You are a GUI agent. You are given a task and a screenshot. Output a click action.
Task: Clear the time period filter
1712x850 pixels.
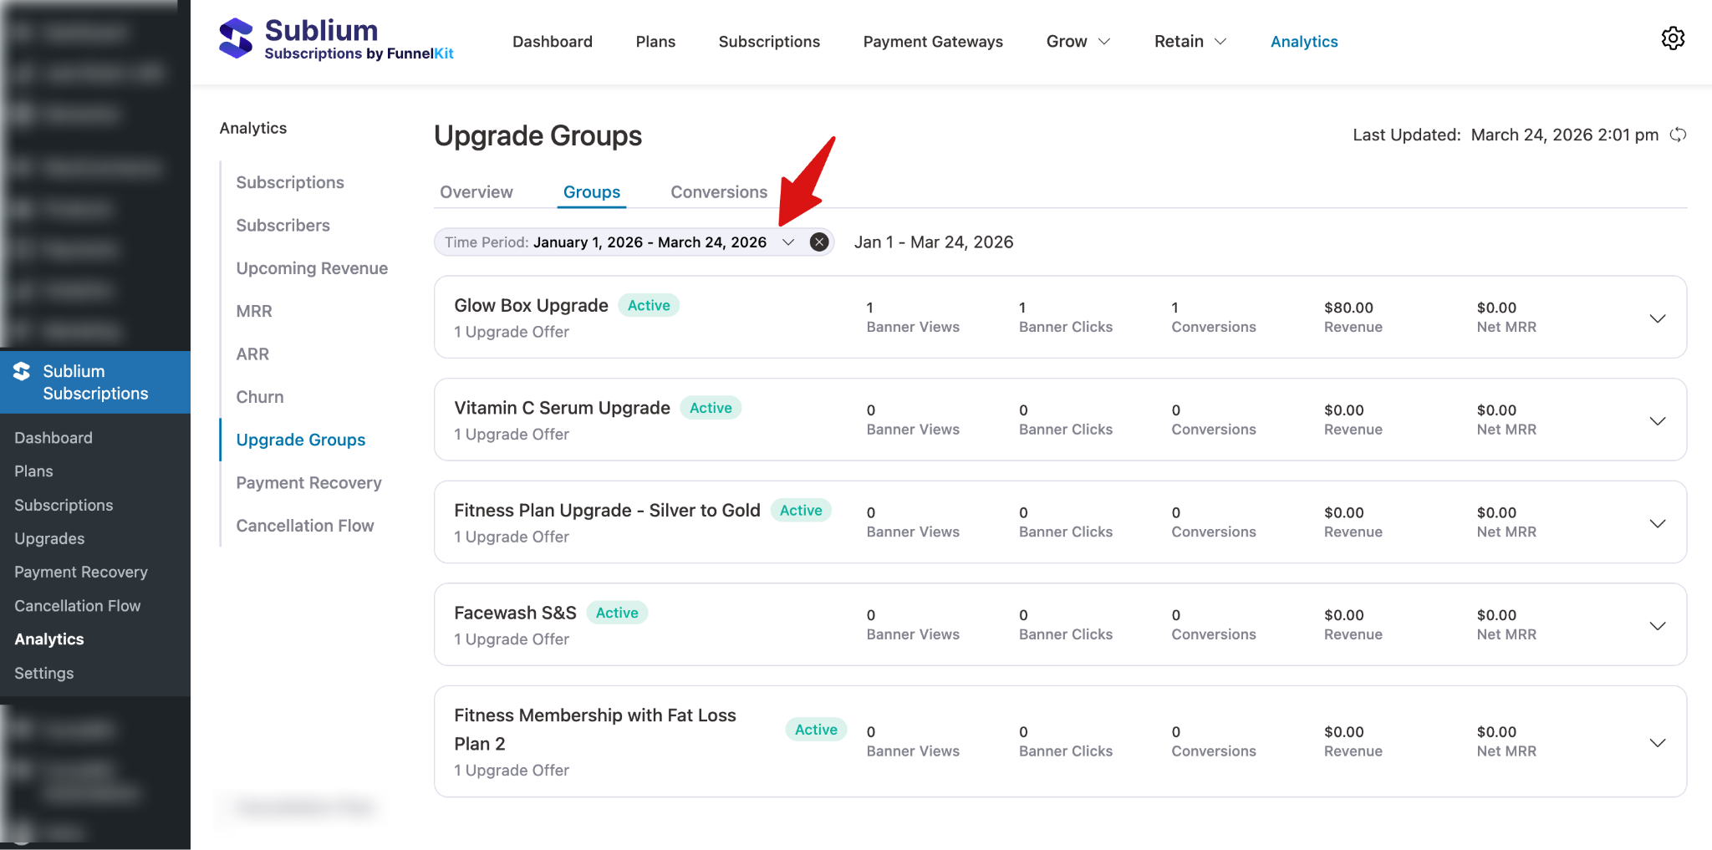point(818,242)
